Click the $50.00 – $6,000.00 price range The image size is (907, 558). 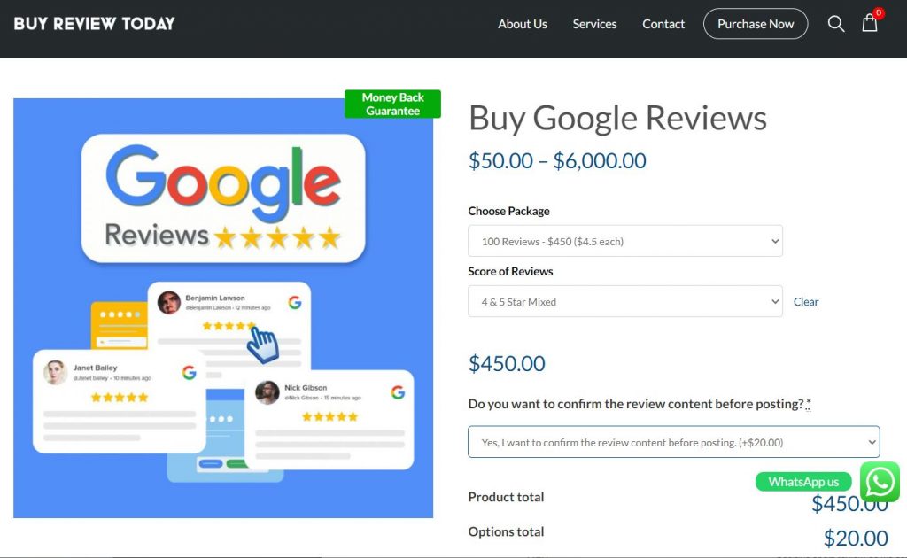[557, 160]
